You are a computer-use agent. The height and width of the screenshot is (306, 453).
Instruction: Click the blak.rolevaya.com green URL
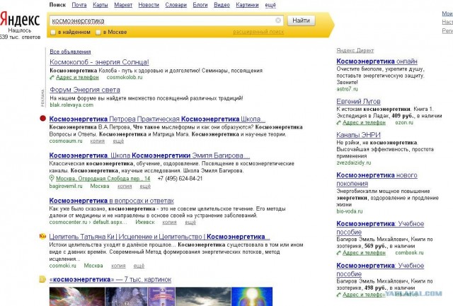point(71,105)
